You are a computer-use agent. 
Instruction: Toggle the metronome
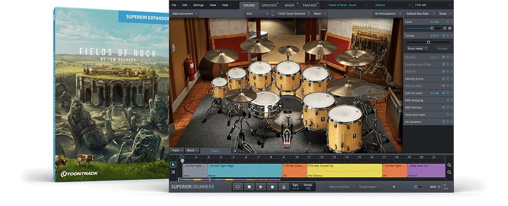(283, 187)
